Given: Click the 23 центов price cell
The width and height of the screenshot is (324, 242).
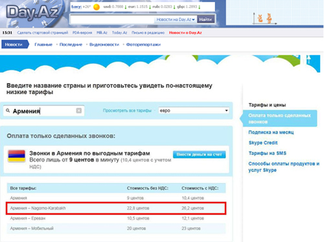Looking at the screenshot, I should tap(191, 228).
